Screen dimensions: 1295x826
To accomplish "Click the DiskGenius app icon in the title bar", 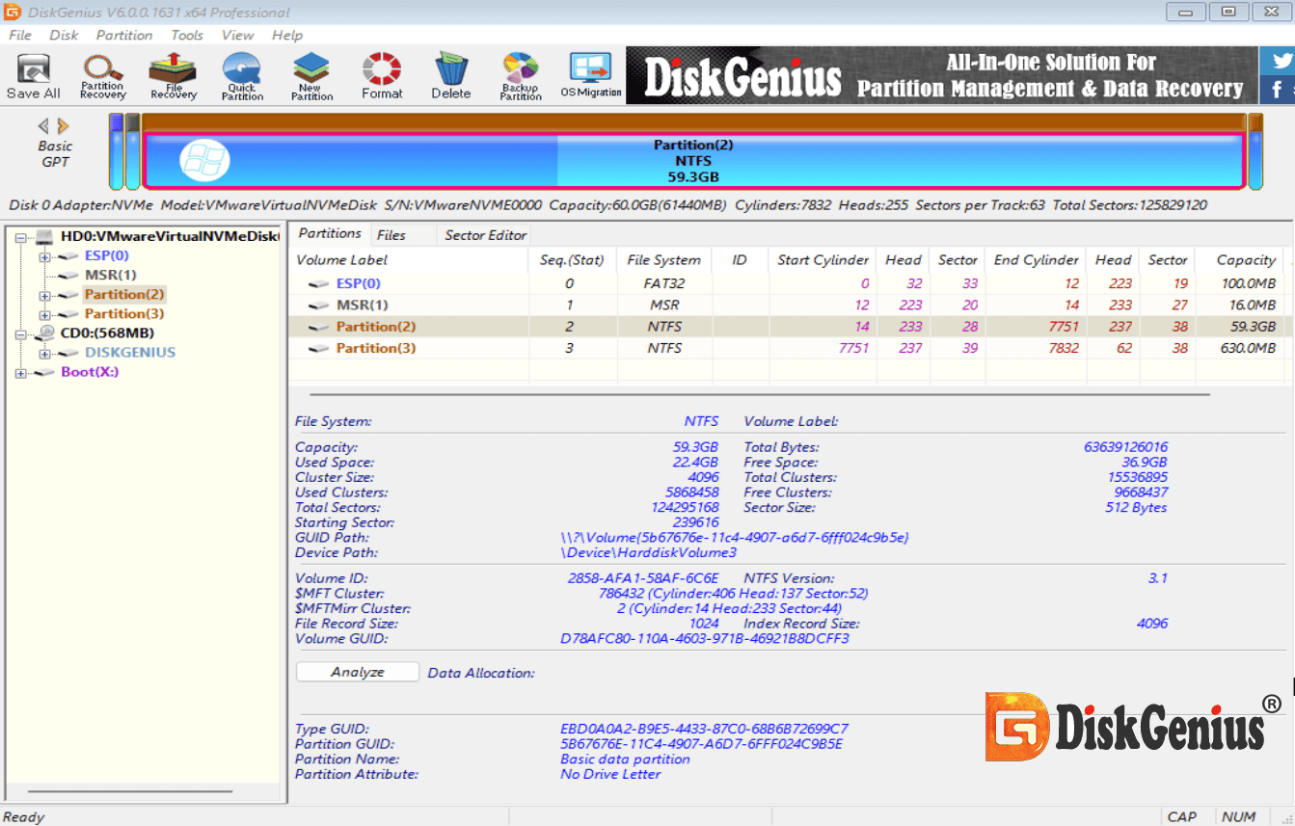I will [x=13, y=12].
